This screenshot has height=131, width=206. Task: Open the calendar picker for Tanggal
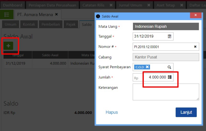[170, 37]
